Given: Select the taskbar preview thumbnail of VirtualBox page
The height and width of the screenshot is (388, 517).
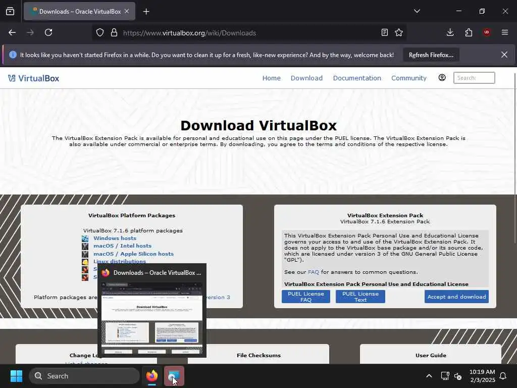Looking at the screenshot, I should pos(152,318).
